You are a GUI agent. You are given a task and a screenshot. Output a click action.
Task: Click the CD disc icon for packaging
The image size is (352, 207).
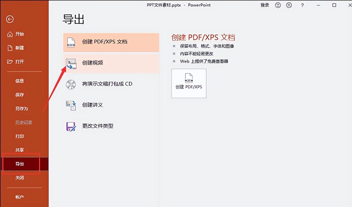71,85
